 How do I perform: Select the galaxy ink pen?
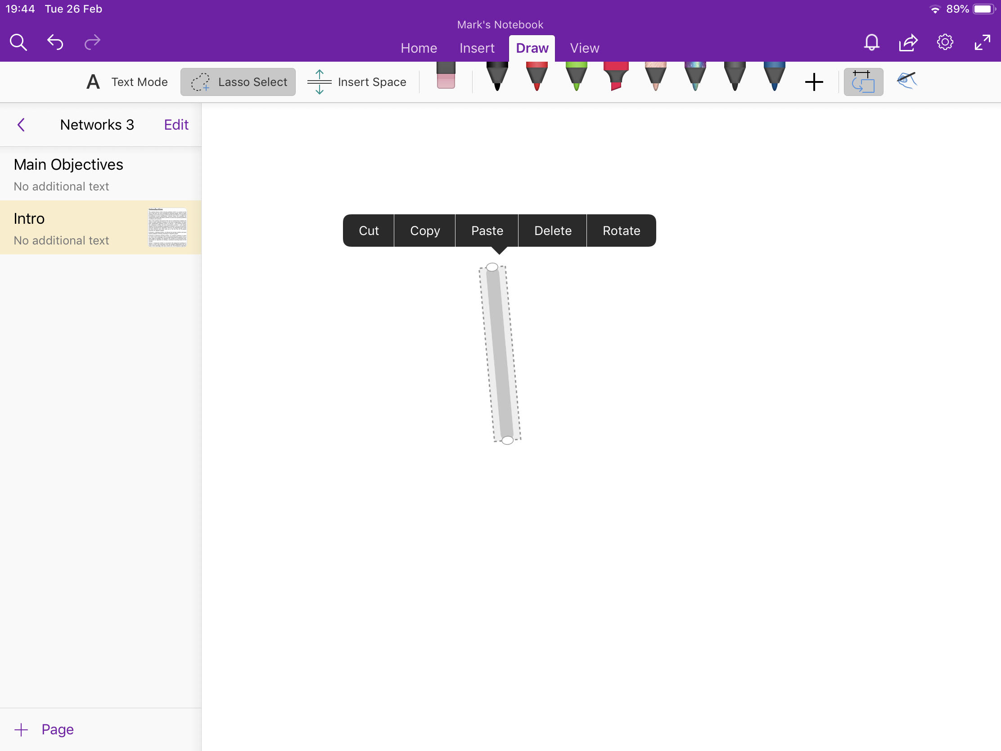[695, 77]
